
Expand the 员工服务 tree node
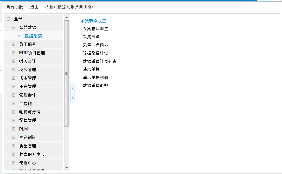point(14,44)
